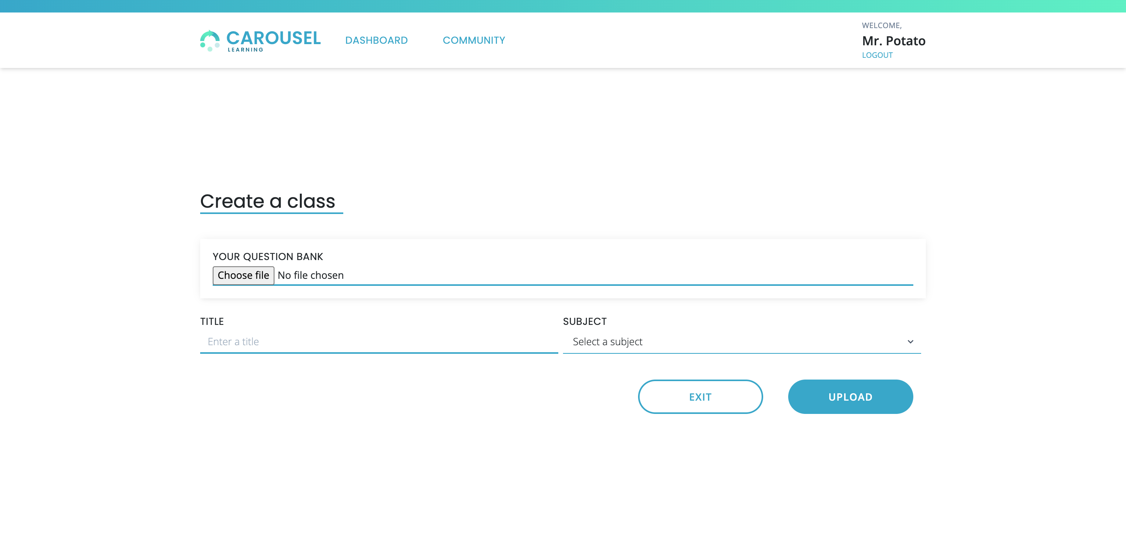Log out using the LOGOUT link
1126x542 pixels.
tap(877, 55)
